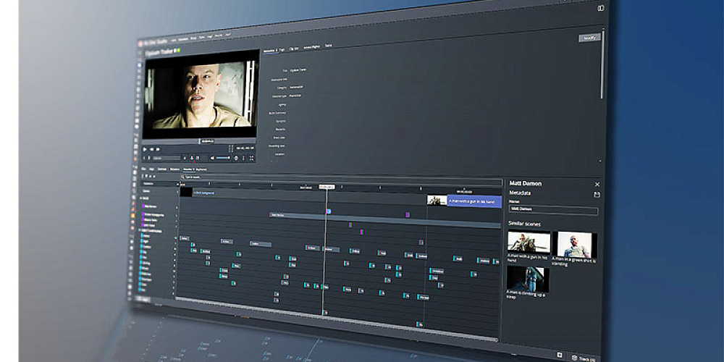Click the long gray clip on the timeline

tap(297, 214)
